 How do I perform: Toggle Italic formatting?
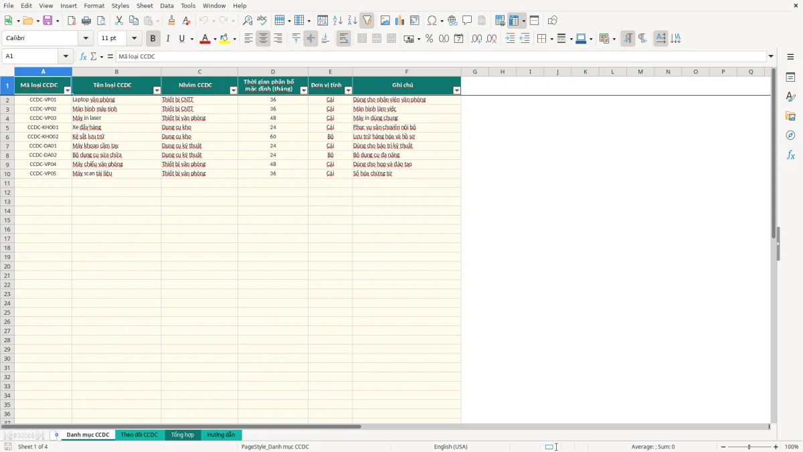point(167,39)
